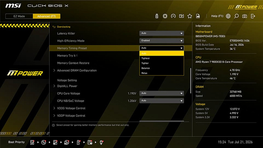
Task: Click the profile document icon in toolbar
Action: point(198,16)
